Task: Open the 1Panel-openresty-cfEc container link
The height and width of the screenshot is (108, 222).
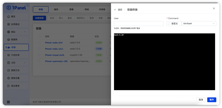Action: point(56,61)
